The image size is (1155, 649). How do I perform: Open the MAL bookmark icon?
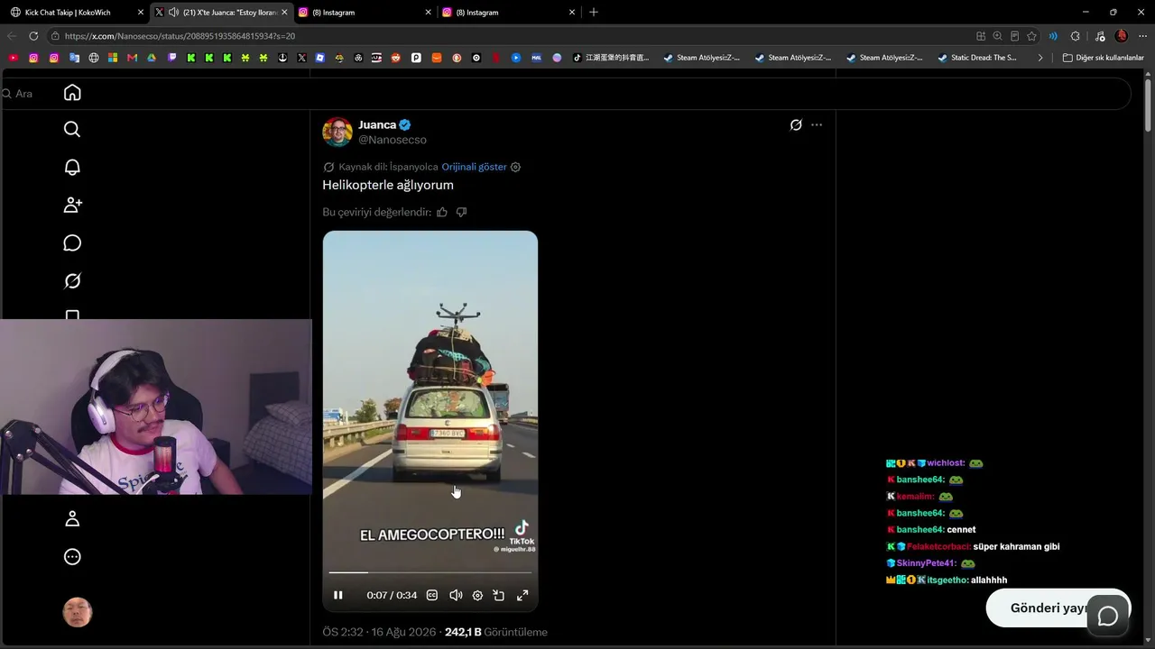[536, 58]
